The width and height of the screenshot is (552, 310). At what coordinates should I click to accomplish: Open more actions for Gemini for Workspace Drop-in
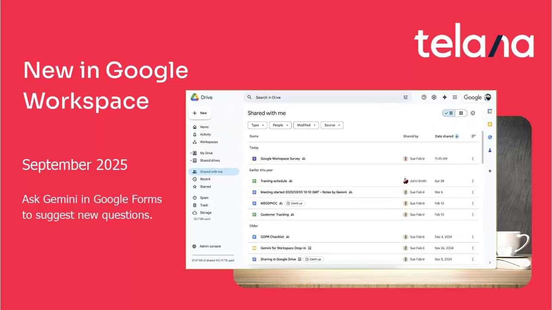[473, 248]
